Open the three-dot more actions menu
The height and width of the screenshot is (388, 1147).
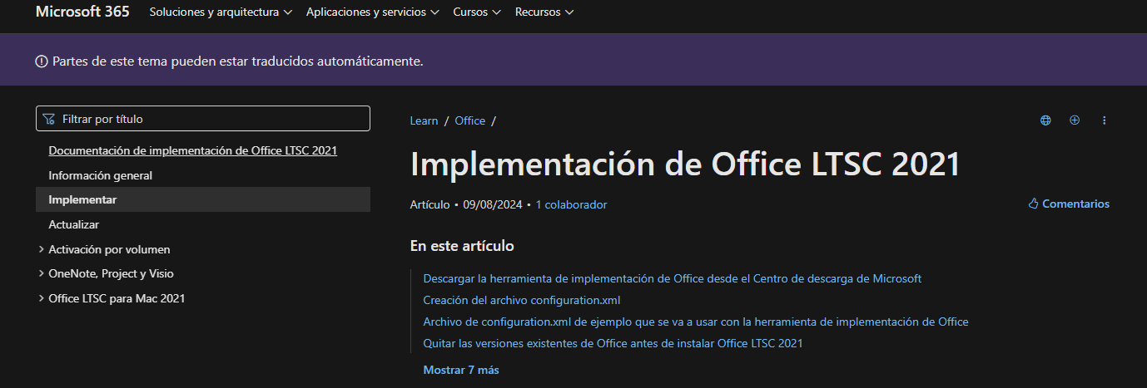point(1105,120)
